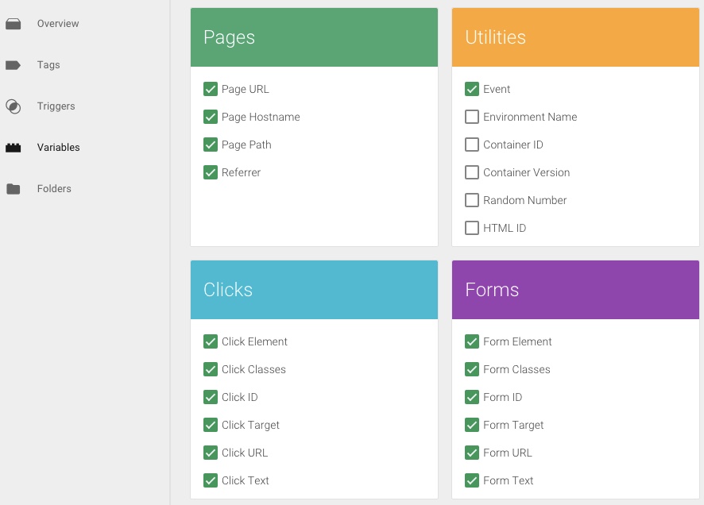Disable the Form Classes variable
Viewport: 704px width, 505px height.
pos(472,369)
